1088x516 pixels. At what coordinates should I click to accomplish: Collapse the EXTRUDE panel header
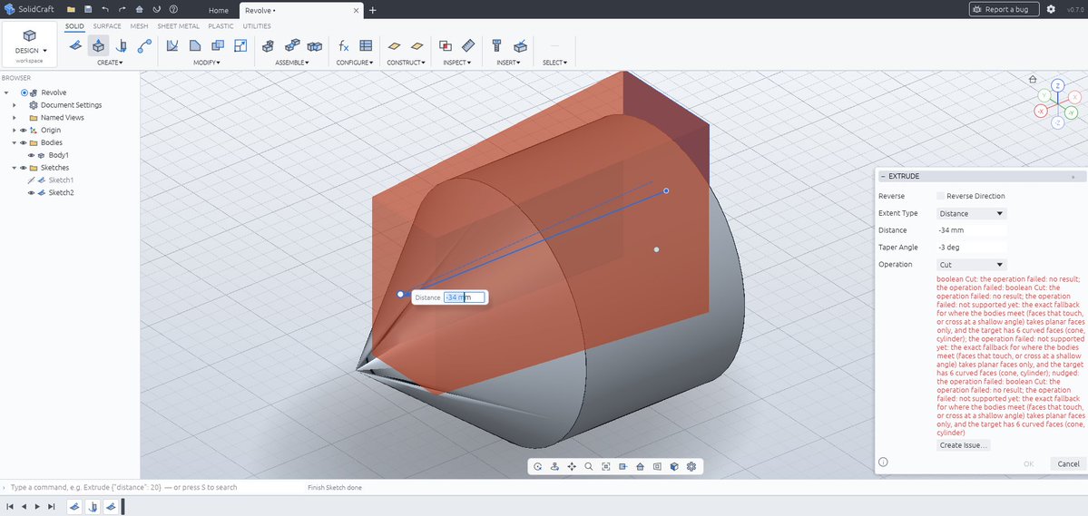coord(883,177)
